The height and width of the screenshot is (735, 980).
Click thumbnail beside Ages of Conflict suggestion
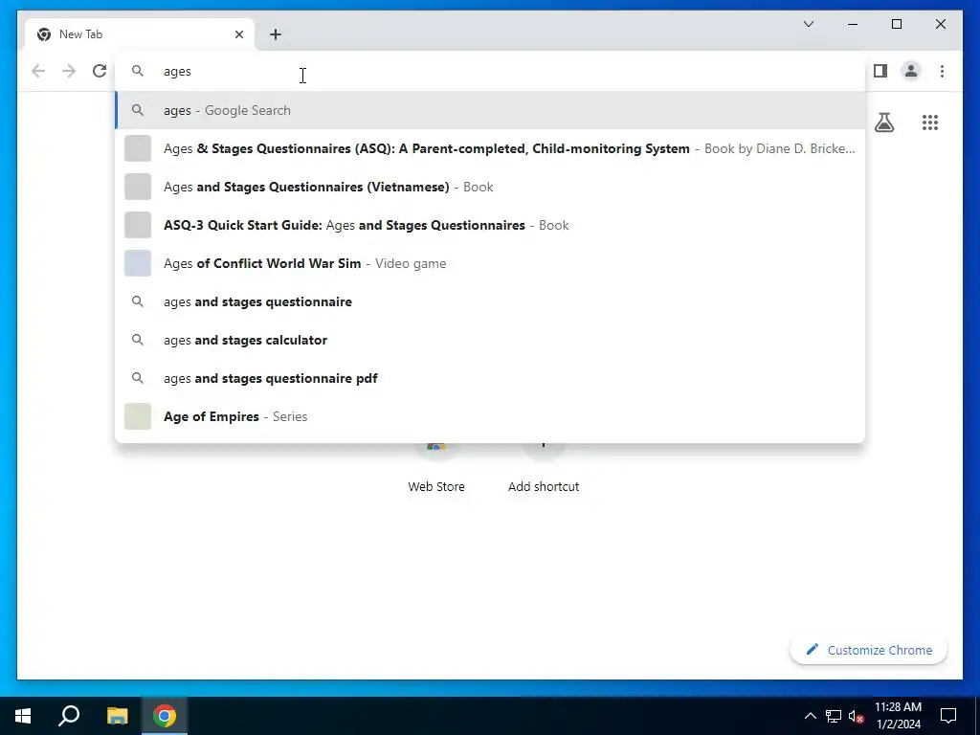click(138, 263)
